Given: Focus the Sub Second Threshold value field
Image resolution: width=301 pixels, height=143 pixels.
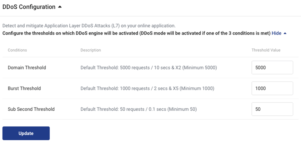Looking at the screenshot, I should tap(272, 109).
